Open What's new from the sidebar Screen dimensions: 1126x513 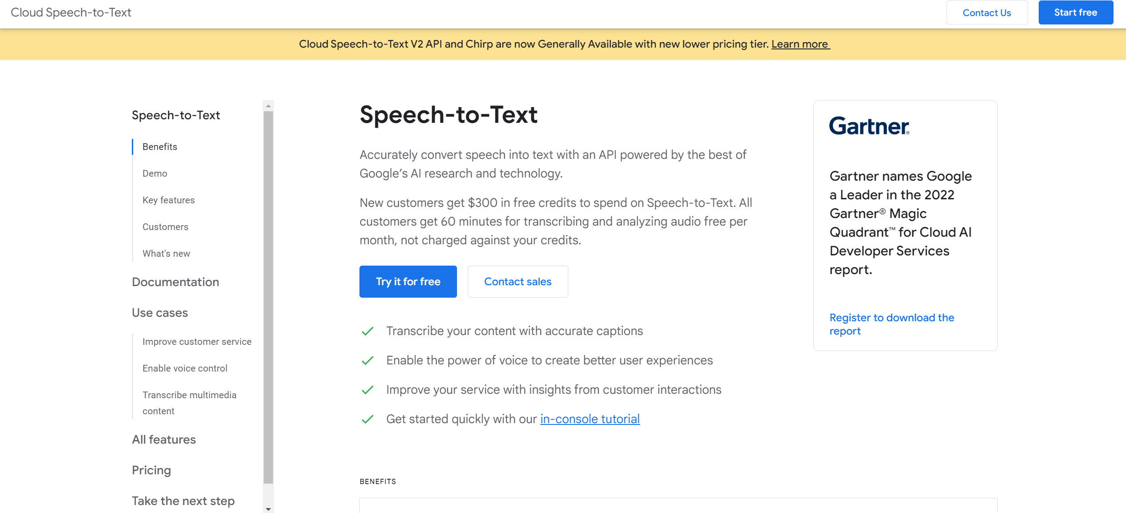pos(166,253)
